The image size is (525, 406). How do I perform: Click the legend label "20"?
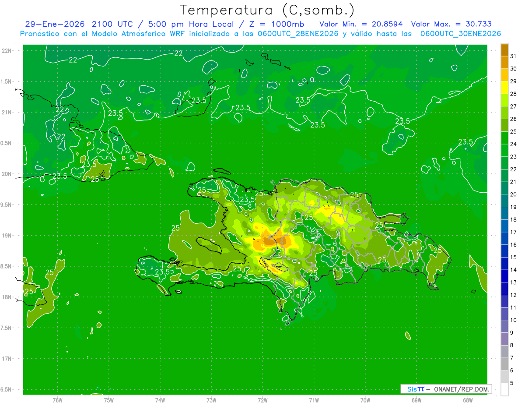[x=513, y=194]
